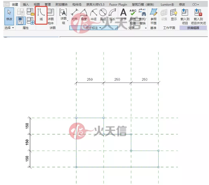Screen dimensions: 209x185
Task: Click the 详图组 detail group icon
Action: coord(63,16)
